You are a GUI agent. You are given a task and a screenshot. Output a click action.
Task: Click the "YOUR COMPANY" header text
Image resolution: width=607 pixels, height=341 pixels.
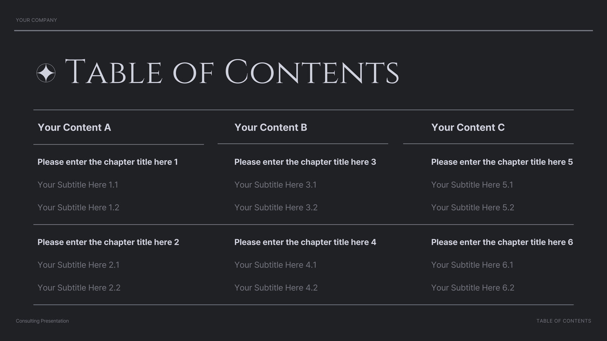point(36,20)
